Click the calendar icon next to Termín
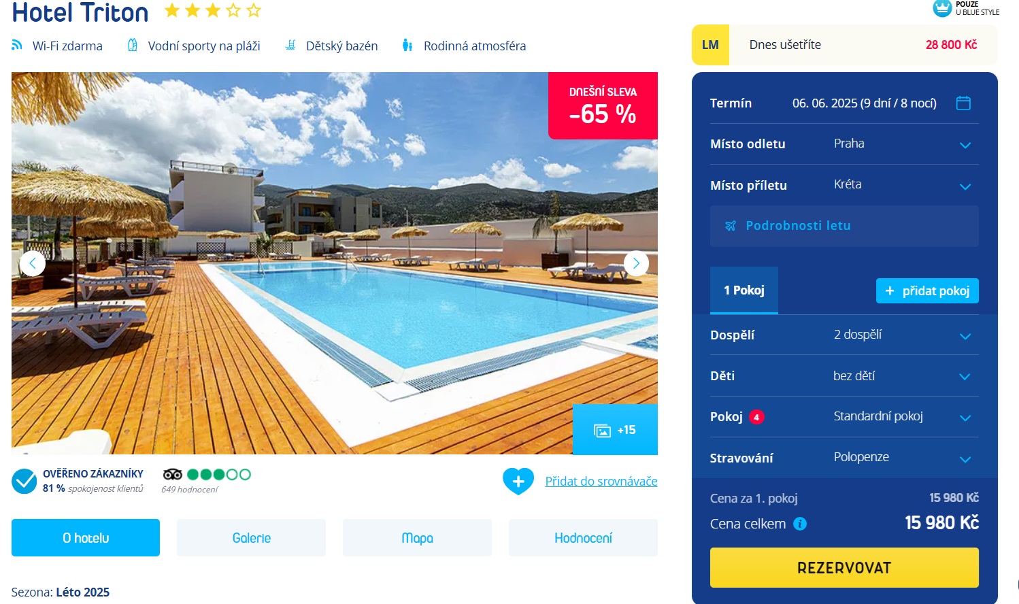The width and height of the screenshot is (1019, 604). pyautogui.click(x=963, y=103)
